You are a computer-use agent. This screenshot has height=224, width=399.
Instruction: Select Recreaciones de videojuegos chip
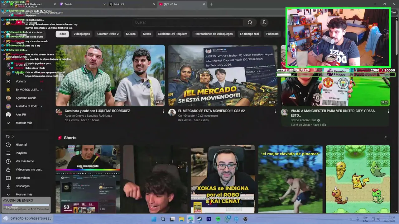214,34
